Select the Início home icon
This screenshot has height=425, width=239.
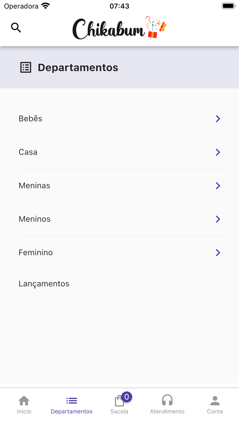(x=24, y=400)
